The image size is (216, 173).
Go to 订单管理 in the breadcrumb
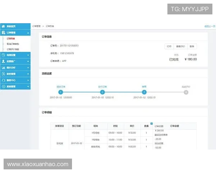click(x=36, y=26)
